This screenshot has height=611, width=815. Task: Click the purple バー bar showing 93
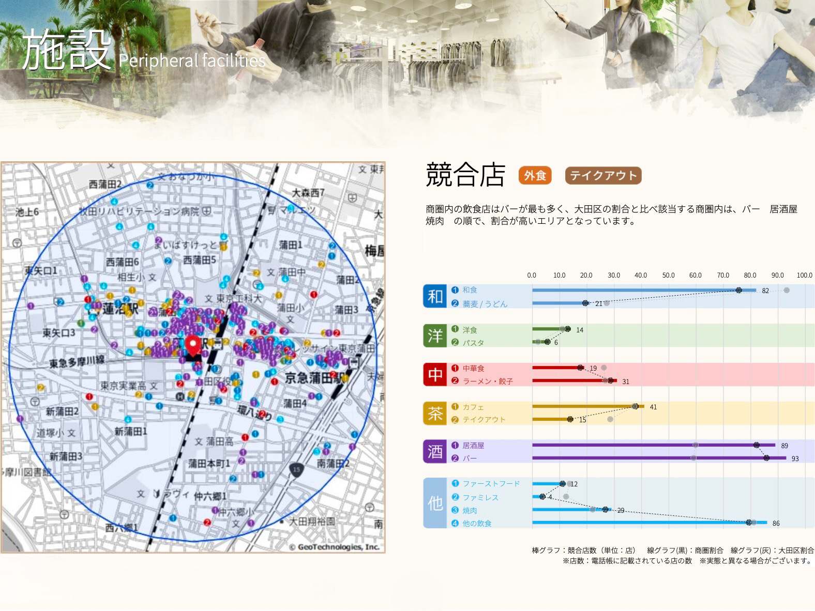[x=659, y=458]
